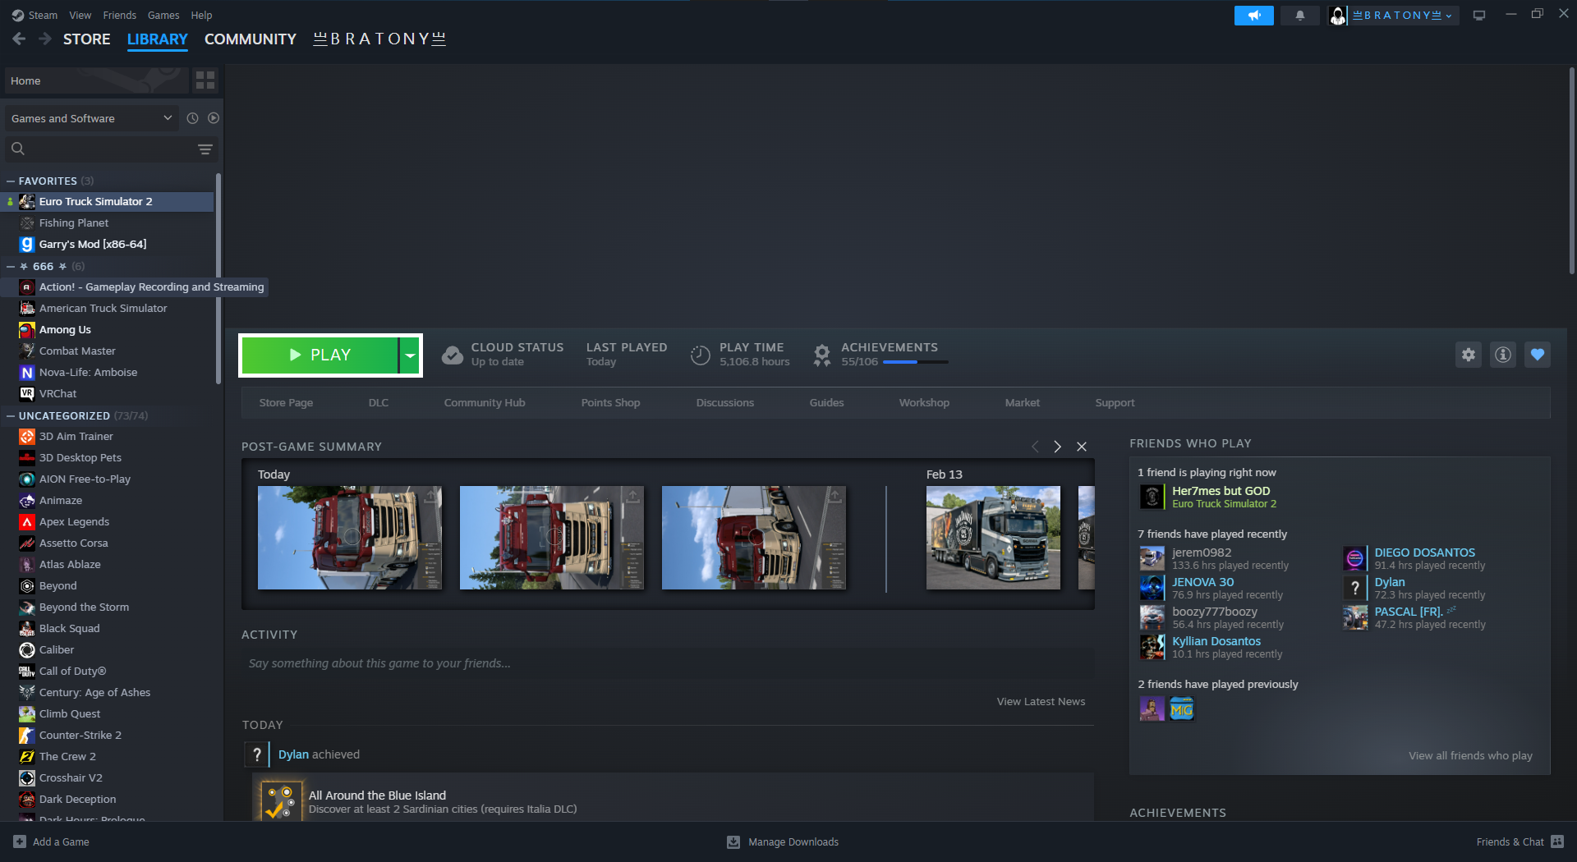Open Kyllian Dosantos friend avatar

point(1152,647)
